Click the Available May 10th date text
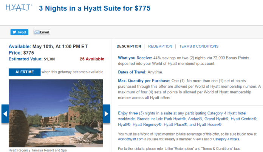 pos(48,46)
